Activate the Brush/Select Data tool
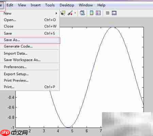This screenshot has width=153, height=136. [x=70, y=13]
